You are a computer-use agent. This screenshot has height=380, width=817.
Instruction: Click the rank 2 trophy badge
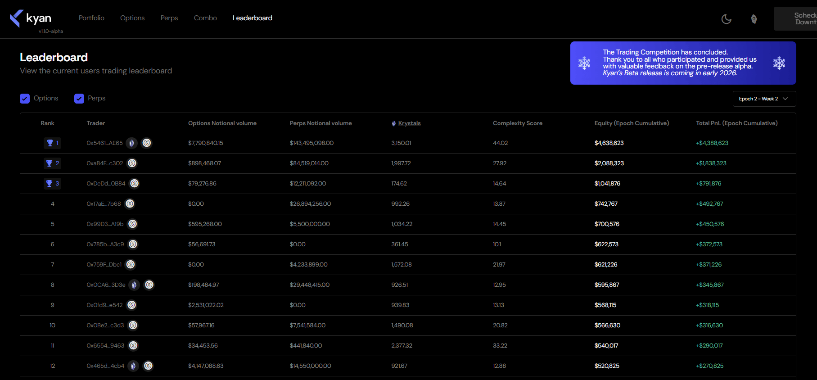click(x=52, y=163)
